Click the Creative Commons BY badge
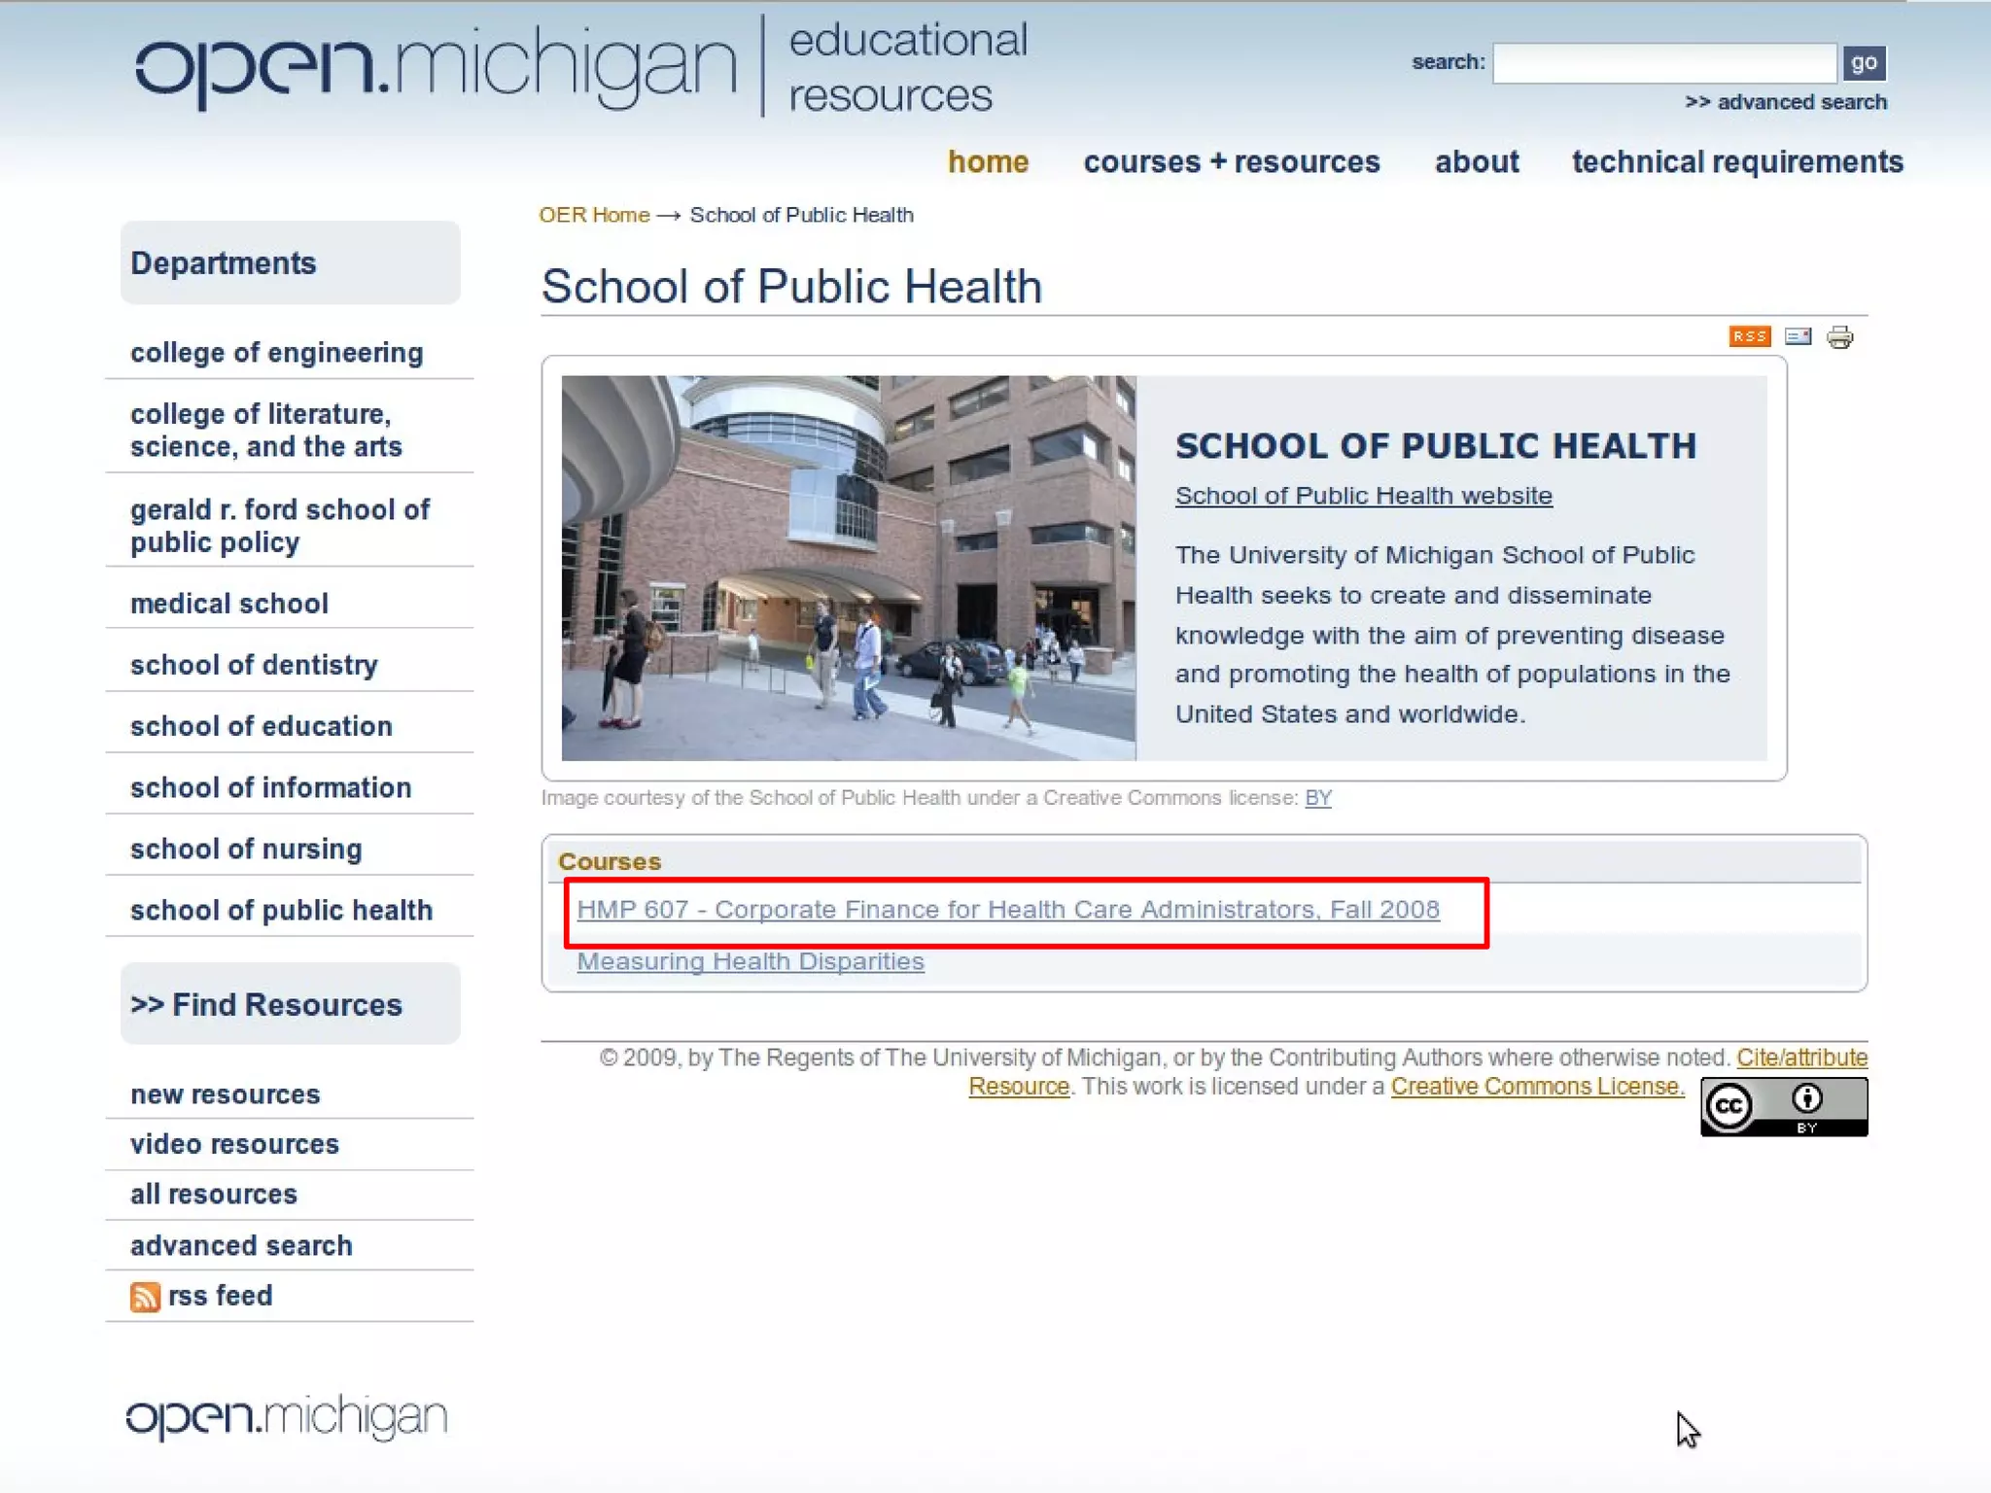Screen dimensions: 1991x1493 tap(1784, 1106)
